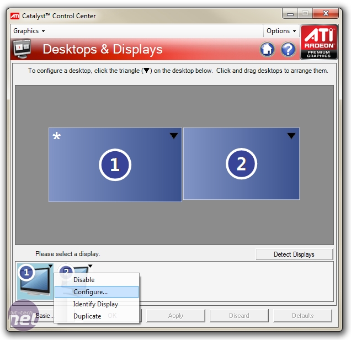Select display 1 monitor thumbnail at bottom
Screen dimensions: 351x340
(x=35, y=281)
